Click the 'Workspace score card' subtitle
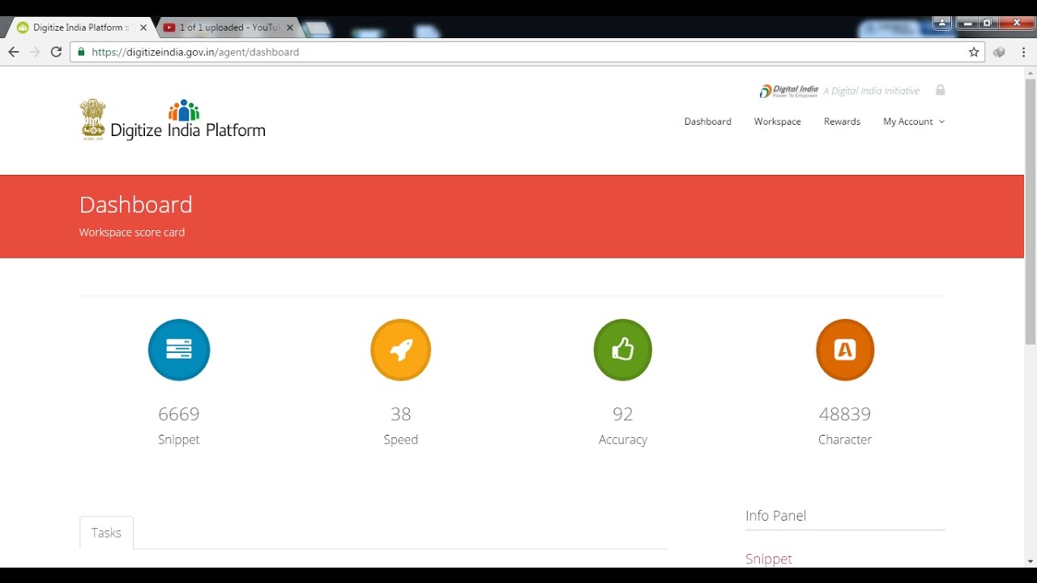The height and width of the screenshot is (583, 1037). click(x=132, y=232)
